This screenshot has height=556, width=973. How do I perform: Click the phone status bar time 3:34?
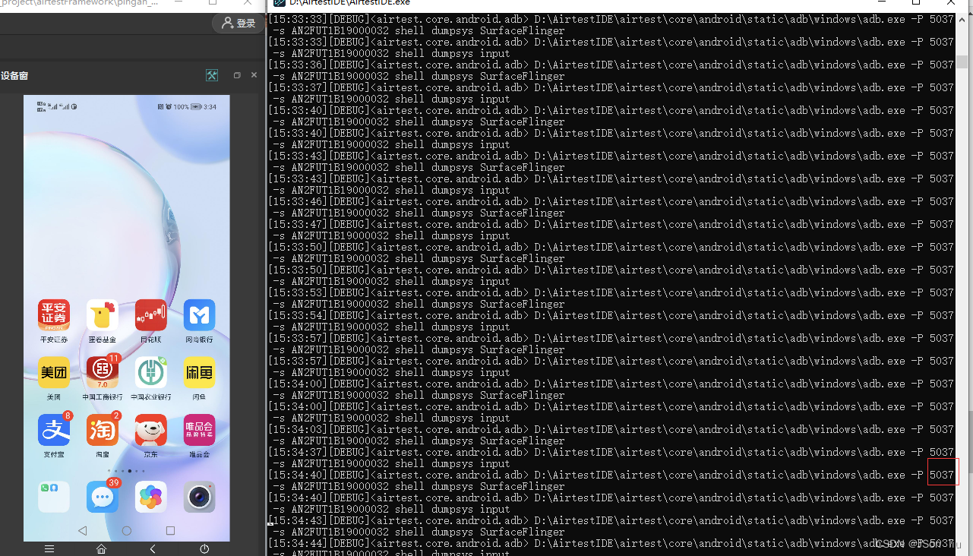click(x=210, y=106)
